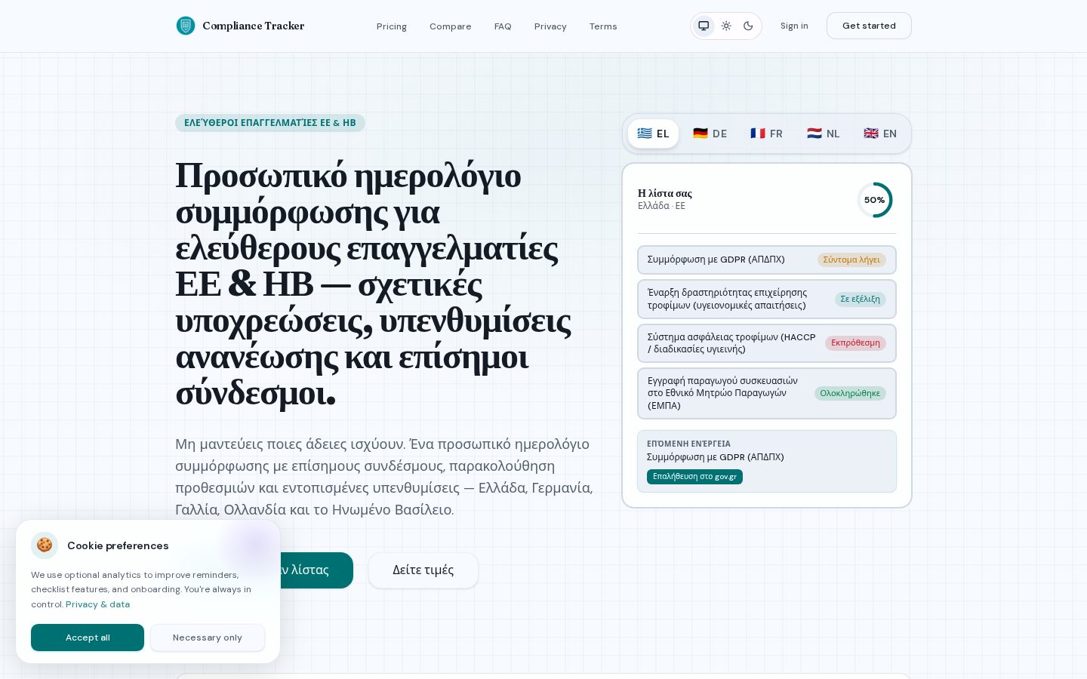Image resolution: width=1087 pixels, height=679 pixels.
Task: Click the Η λίστα σας heading
Action: [665, 193]
